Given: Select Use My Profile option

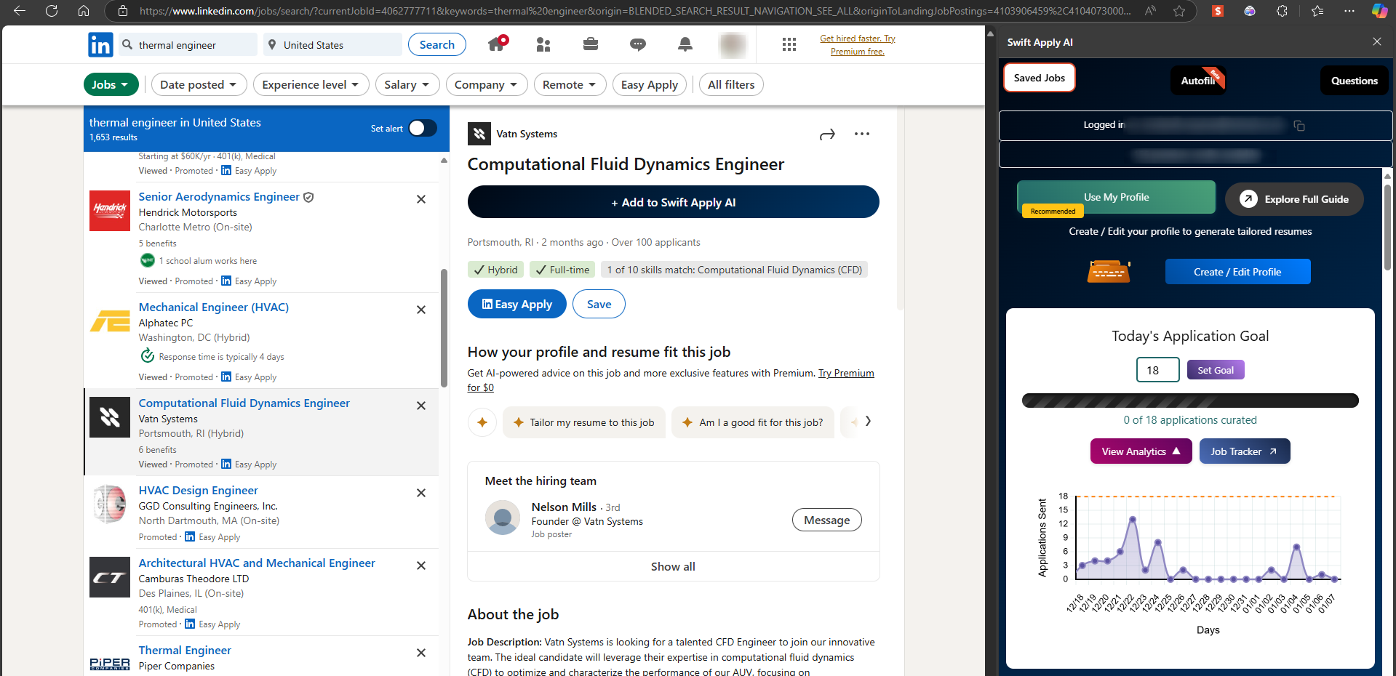Looking at the screenshot, I should [x=1117, y=197].
